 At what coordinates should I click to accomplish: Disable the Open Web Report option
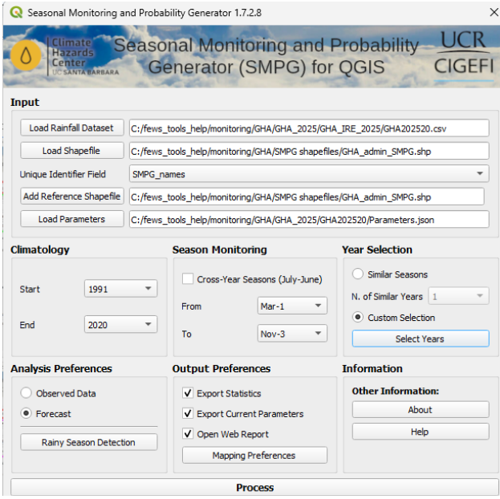point(188,434)
